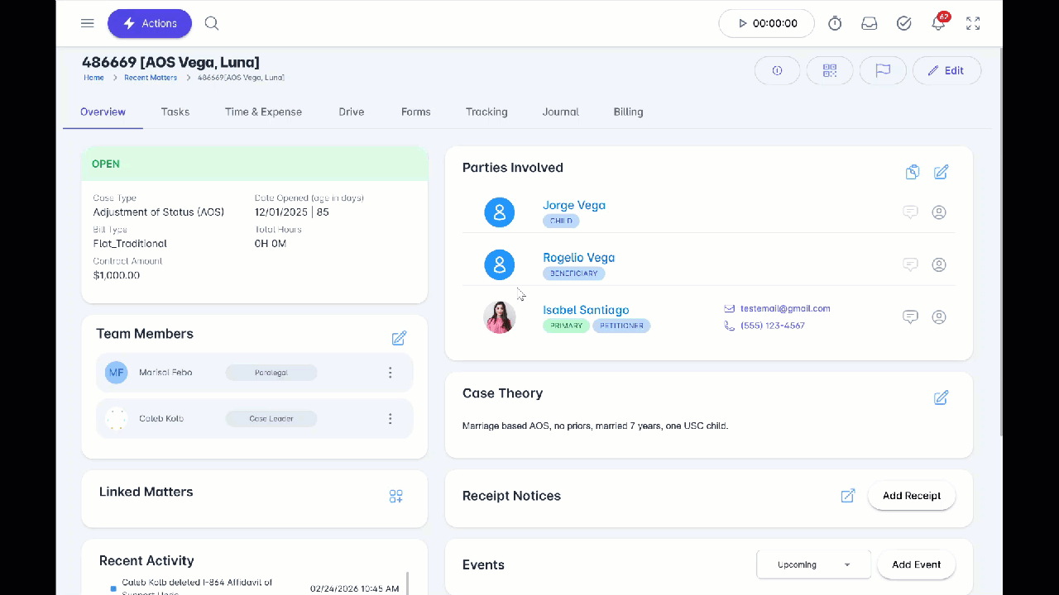Click the PETITIONER tag
The width and height of the screenshot is (1059, 595).
click(621, 326)
